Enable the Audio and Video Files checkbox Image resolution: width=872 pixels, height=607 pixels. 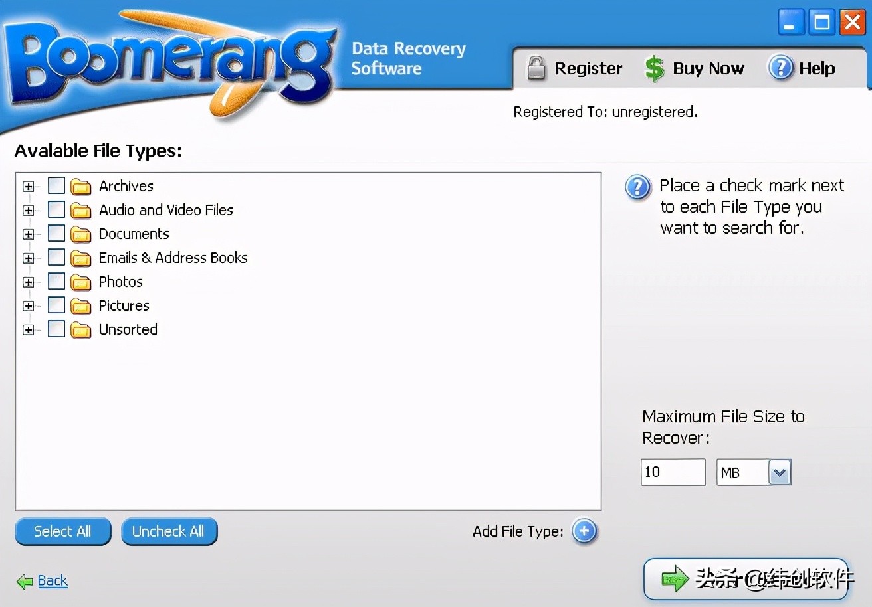click(56, 209)
